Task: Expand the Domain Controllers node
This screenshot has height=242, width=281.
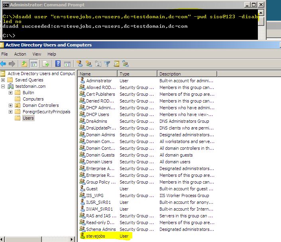Action: 10,105
